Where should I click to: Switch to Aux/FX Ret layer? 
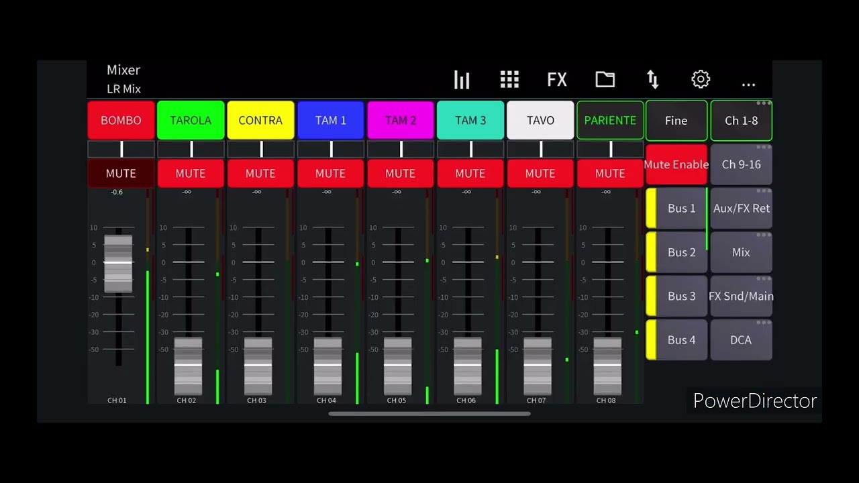(742, 208)
